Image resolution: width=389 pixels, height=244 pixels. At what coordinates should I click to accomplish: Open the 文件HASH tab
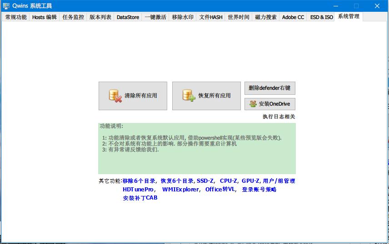point(210,17)
